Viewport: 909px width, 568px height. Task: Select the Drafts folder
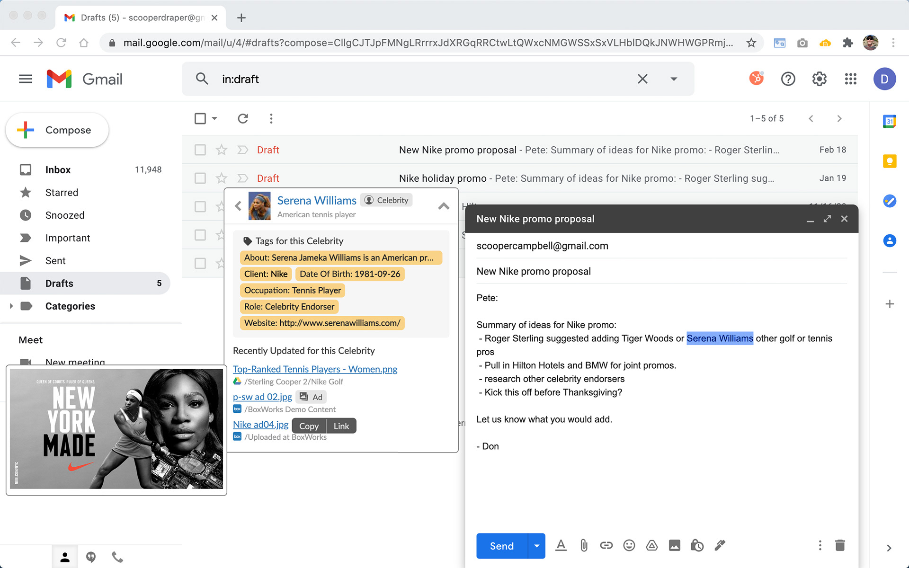click(85, 284)
